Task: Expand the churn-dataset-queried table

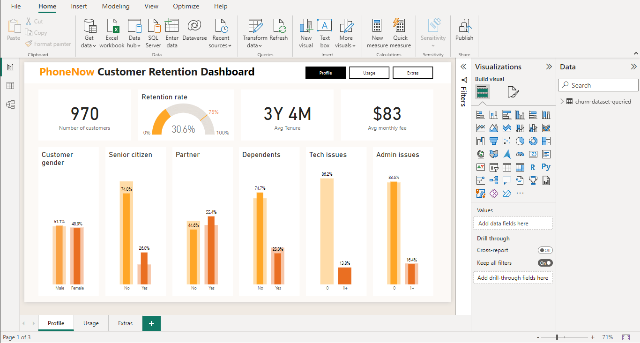Action: tap(562, 101)
